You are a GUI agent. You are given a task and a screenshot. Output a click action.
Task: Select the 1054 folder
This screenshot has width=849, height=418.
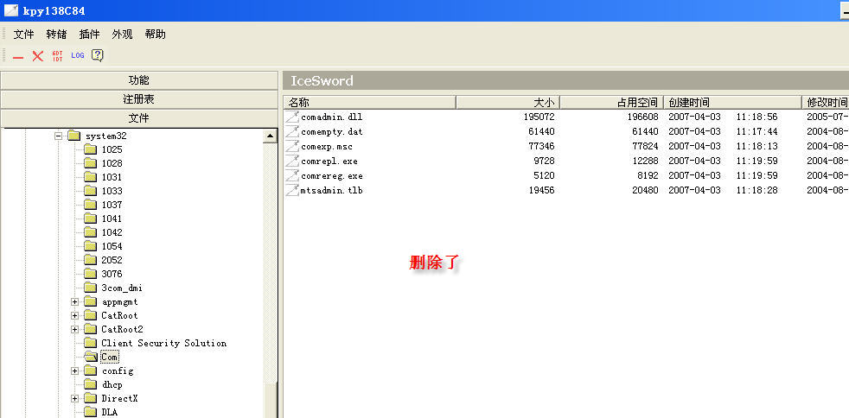112,246
